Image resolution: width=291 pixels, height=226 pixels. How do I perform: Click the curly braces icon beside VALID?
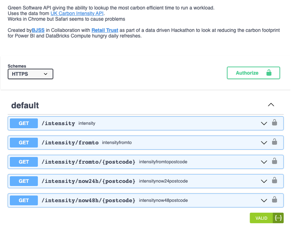click(278, 218)
